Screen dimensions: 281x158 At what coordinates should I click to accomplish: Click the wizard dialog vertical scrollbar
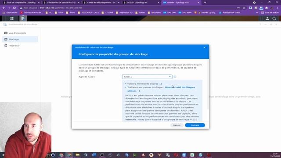208,84
